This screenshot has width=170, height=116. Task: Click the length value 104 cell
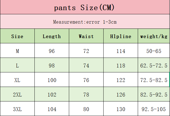tap(52, 109)
